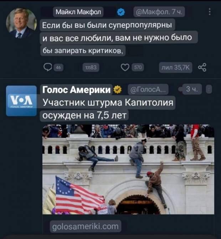221x239 pixels.
Task: Open the tweet text starting Если бы вы были
Action: tap(119, 37)
